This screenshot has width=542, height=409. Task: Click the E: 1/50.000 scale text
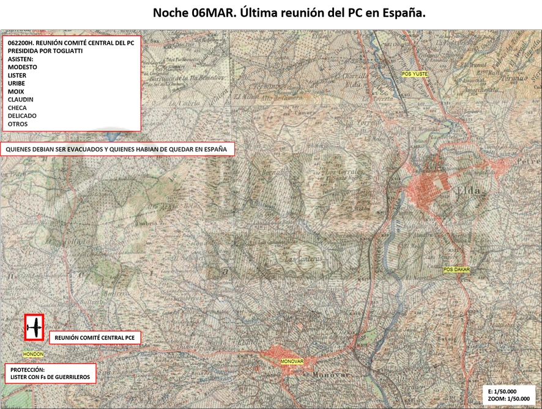[x=502, y=391]
